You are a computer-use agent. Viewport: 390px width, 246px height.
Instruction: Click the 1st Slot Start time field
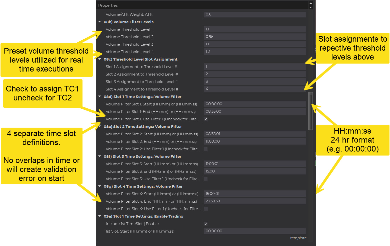[254, 231]
